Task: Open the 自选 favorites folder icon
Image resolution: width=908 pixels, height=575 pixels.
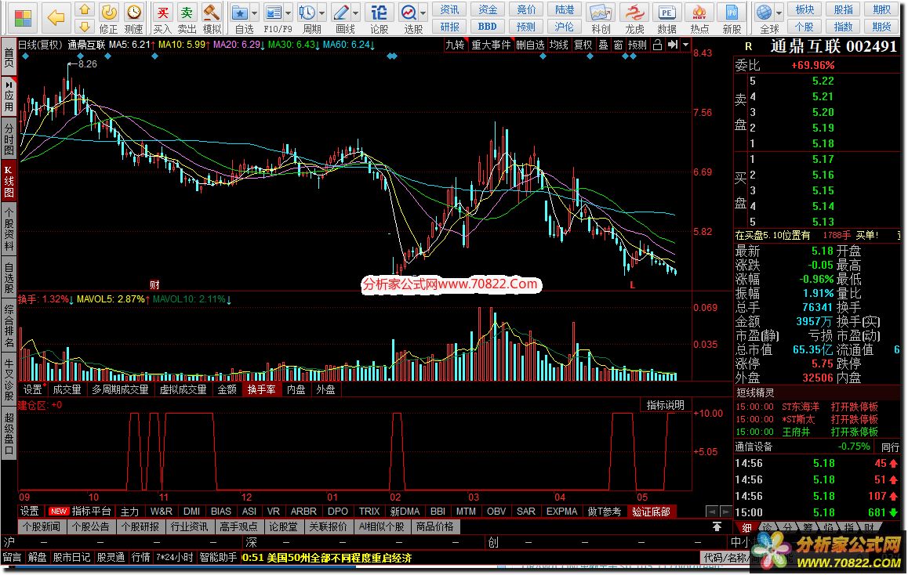Action: click(239, 13)
